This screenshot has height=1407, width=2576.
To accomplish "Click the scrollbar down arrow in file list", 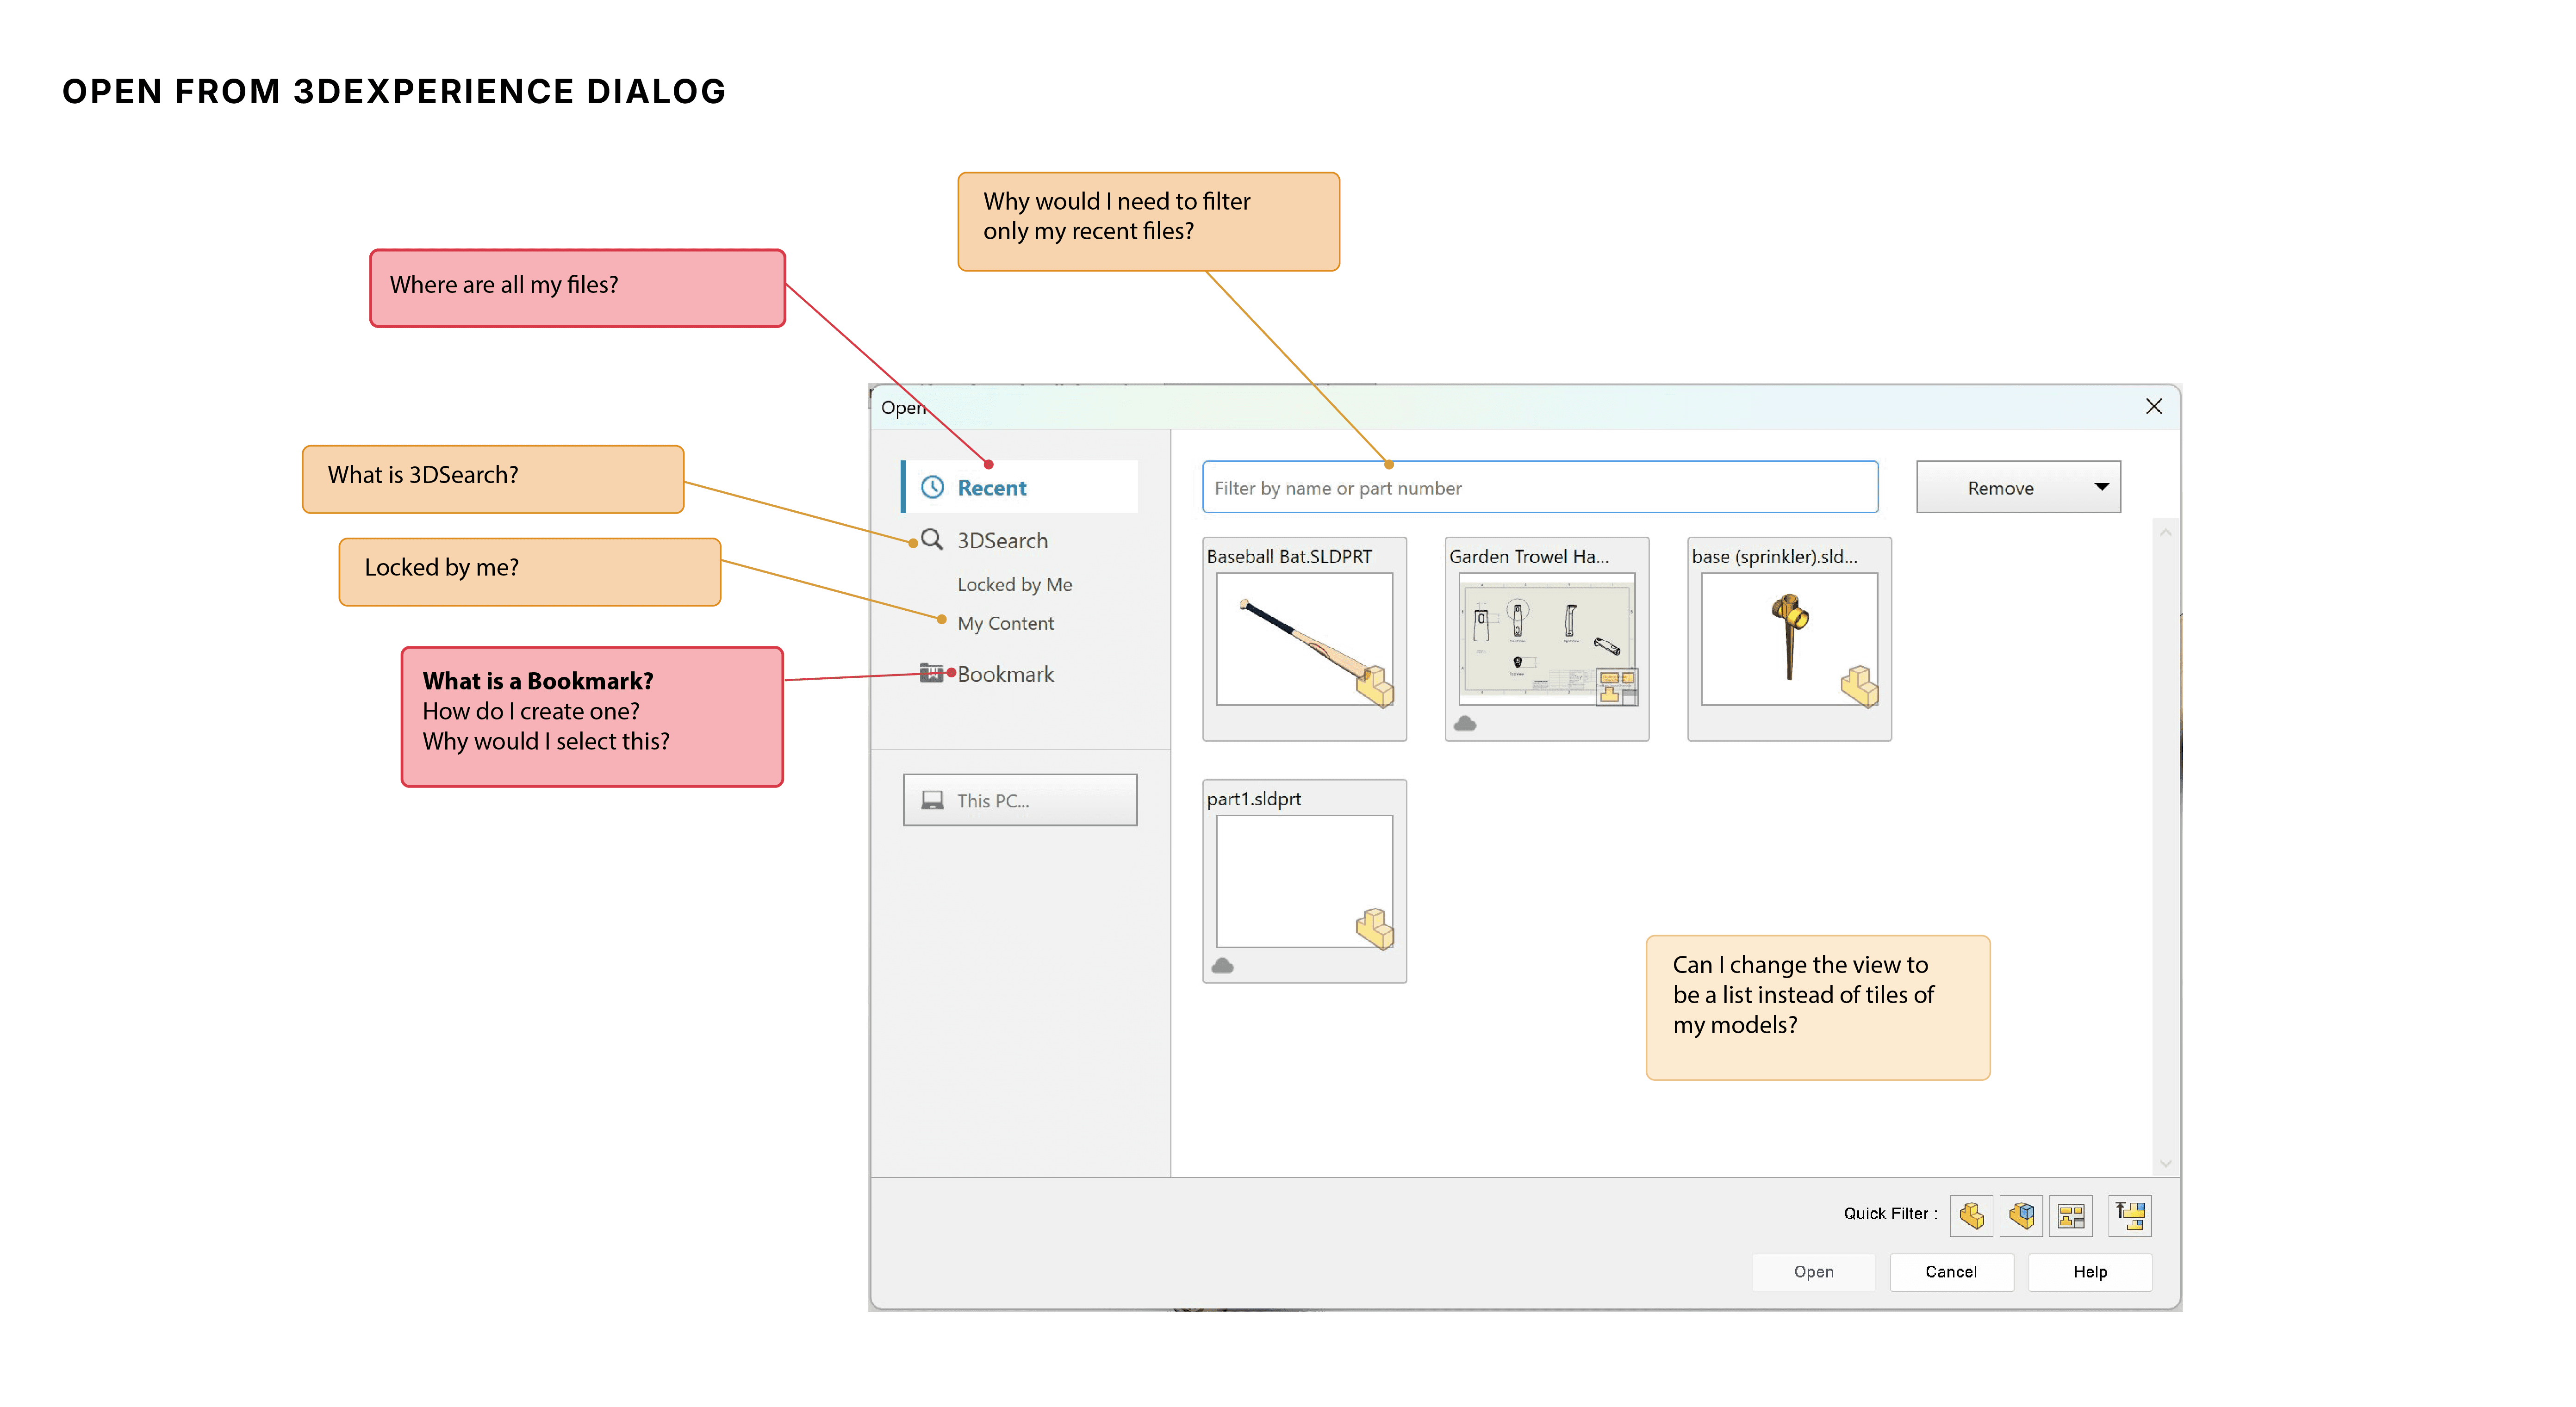I will point(2165,1163).
